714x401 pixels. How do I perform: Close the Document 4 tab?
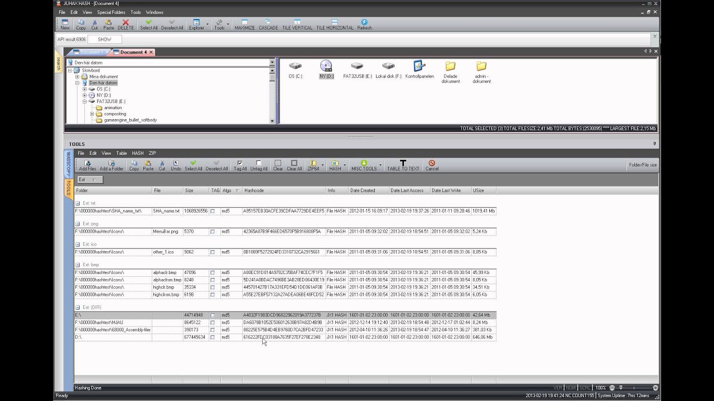coord(151,52)
